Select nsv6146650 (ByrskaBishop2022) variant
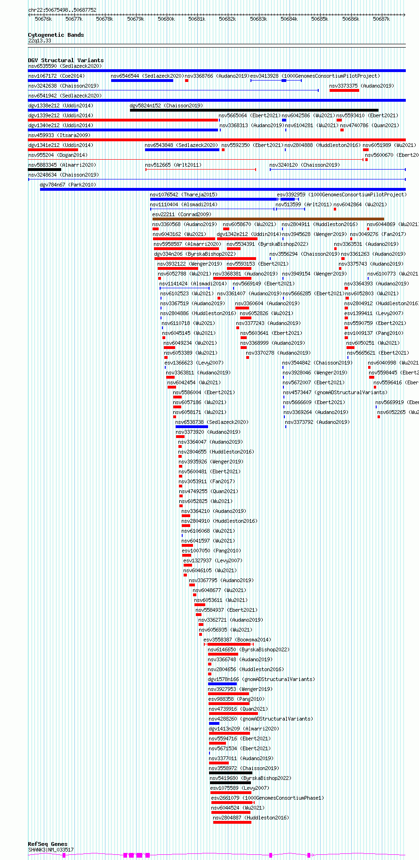 [249, 649]
